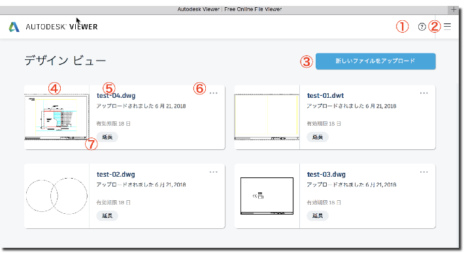Click upload date text under test-02.dwg
This screenshot has width=464, height=253.
(141, 185)
